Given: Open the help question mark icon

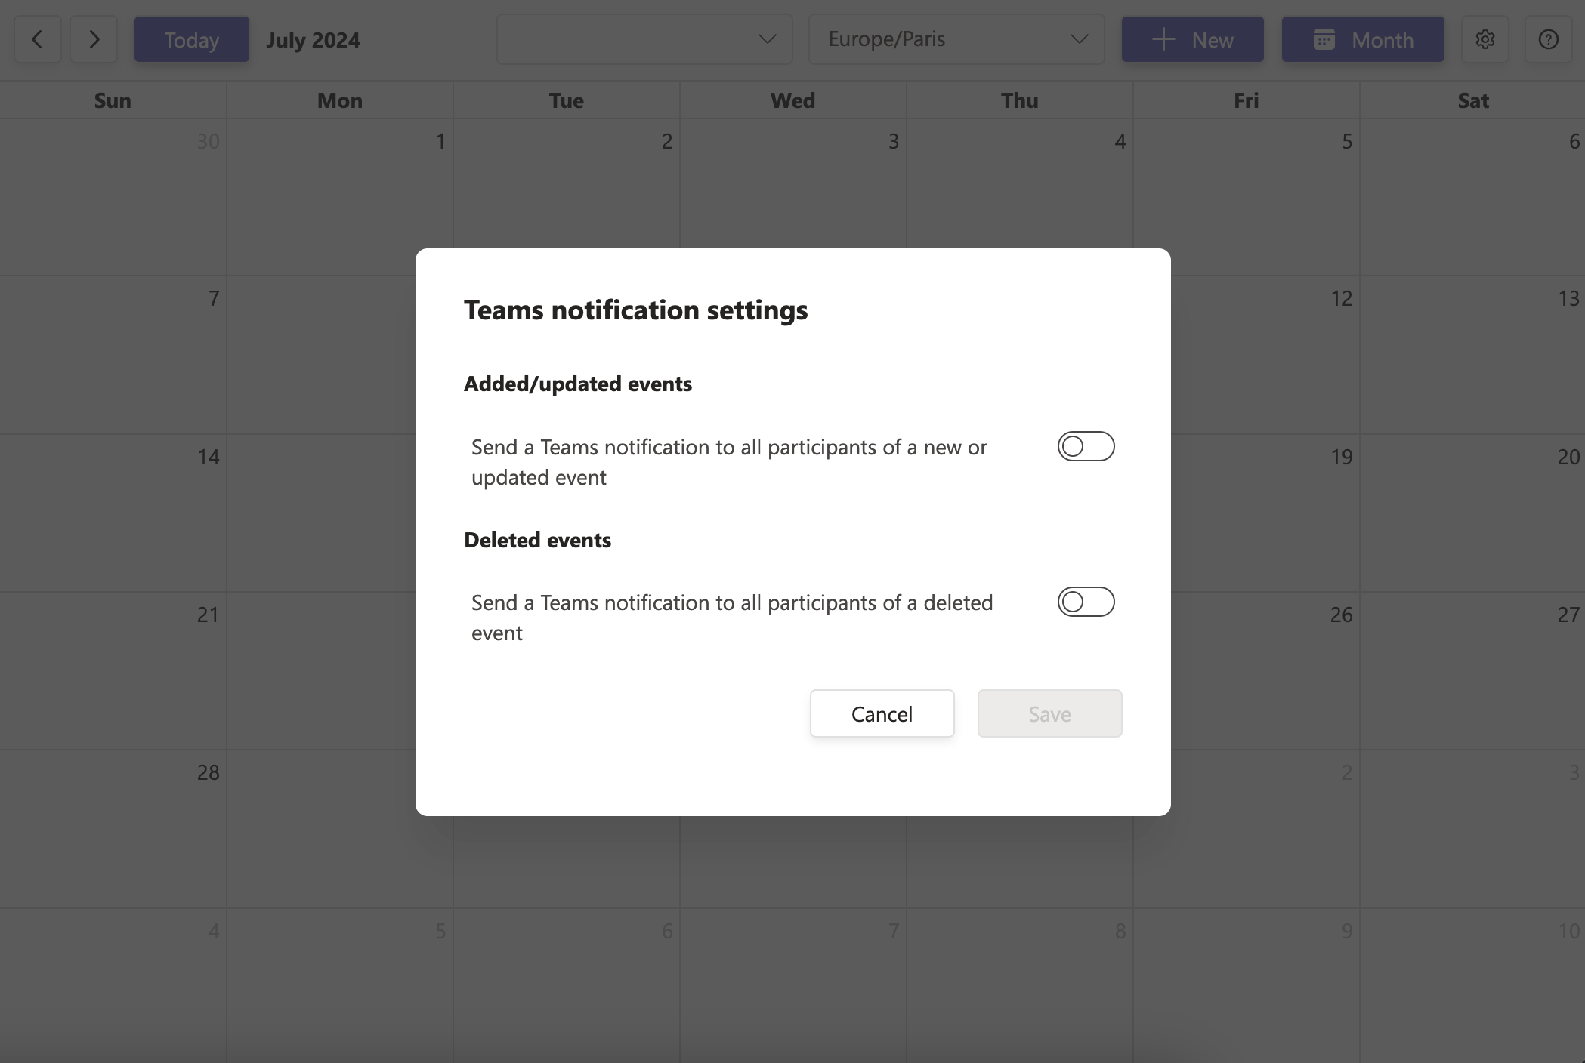Looking at the screenshot, I should pos(1548,39).
